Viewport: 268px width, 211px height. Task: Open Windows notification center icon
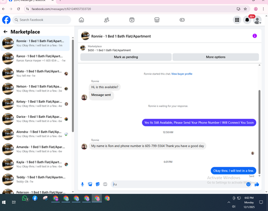point(261,202)
